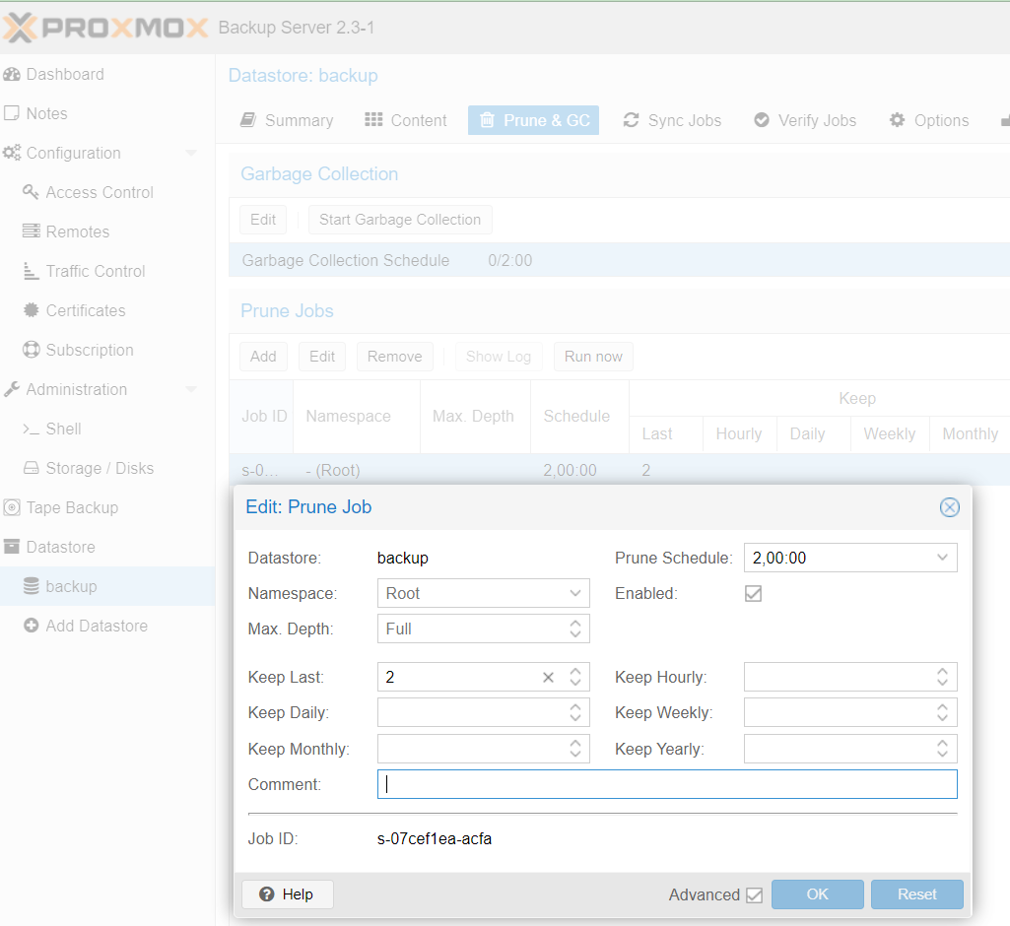The image size is (1010, 926).
Task: Click the Proxmox logo
Action: coord(105,28)
